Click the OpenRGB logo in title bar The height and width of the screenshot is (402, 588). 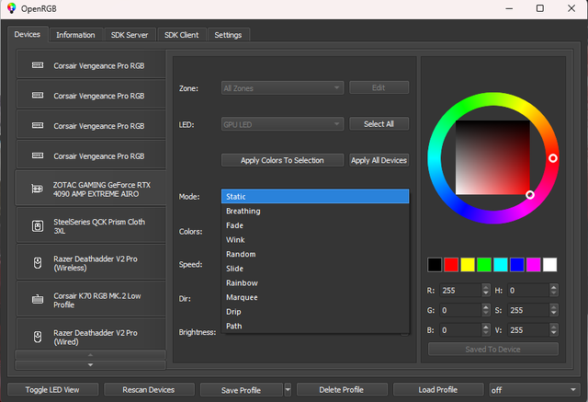[11, 8]
